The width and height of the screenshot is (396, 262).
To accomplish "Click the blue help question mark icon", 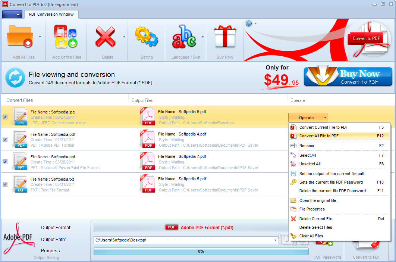I will click(x=248, y=24).
